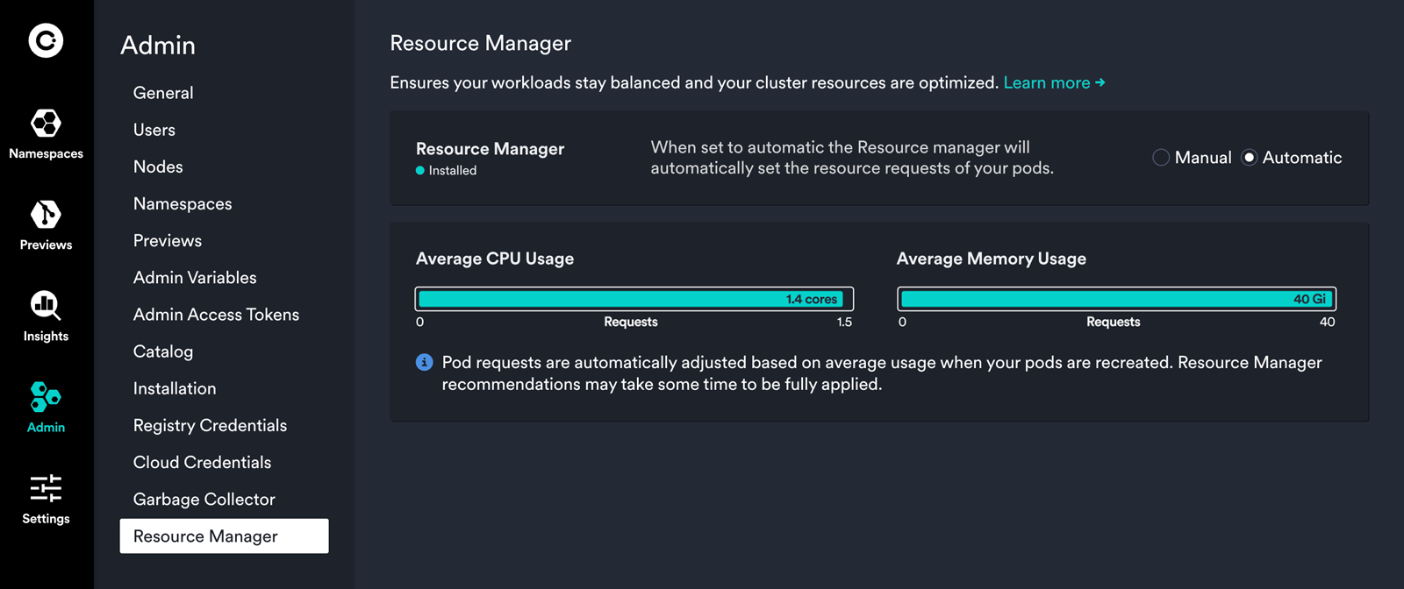This screenshot has height=589, width=1404.
Task: Select Admin Access Tokens in menu
Action: pyautogui.click(x=216, y=315)
